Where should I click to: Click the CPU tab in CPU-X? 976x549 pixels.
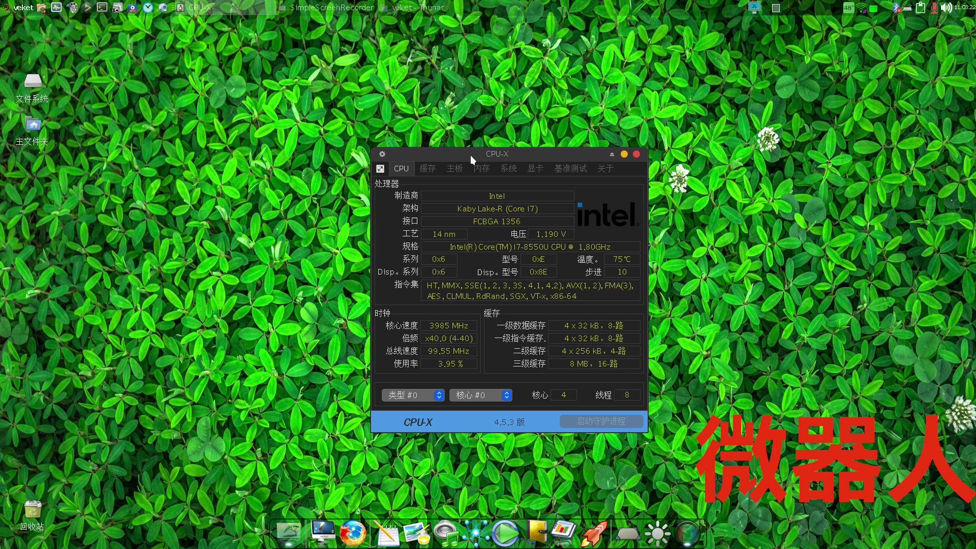pyautogui.click(x=400, y=168)
